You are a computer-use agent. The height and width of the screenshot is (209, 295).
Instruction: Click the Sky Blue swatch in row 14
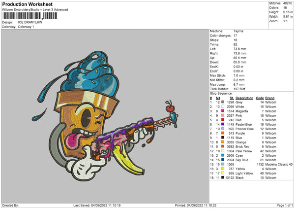[223, 160]
